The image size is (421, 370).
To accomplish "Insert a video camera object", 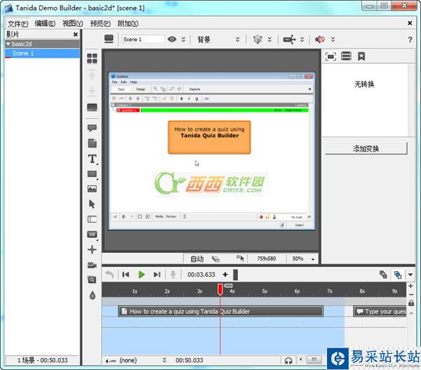I will [92, 265].
